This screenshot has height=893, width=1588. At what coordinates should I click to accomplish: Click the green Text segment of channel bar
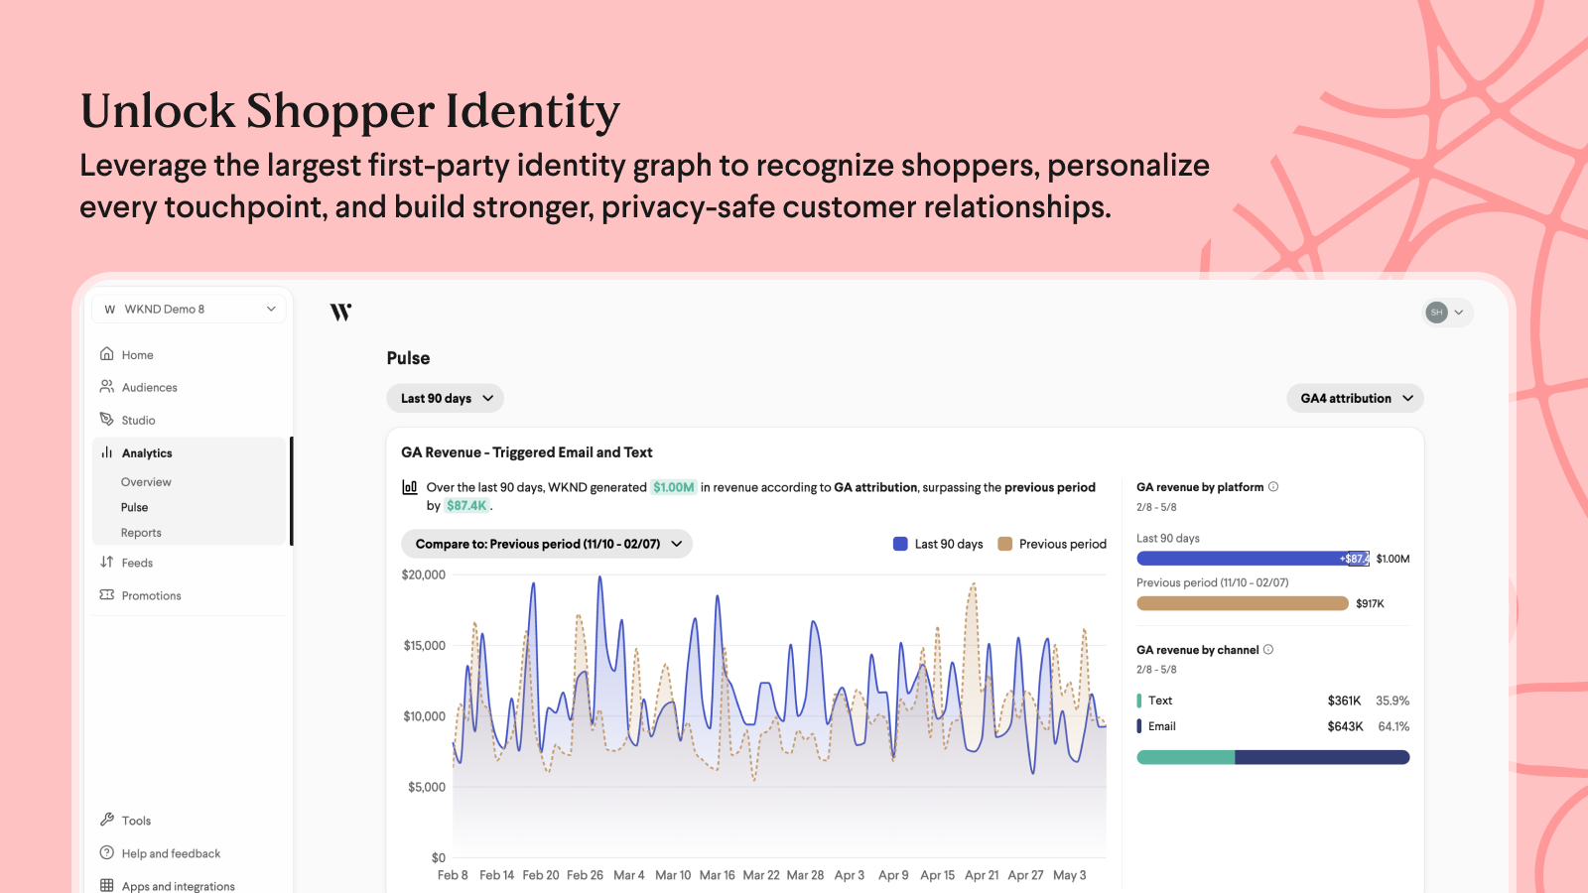pyautogui.click(x=1186, y=757)
